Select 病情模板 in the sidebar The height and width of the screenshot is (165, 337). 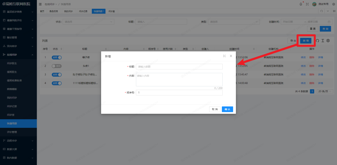click(x=12, y=89)
